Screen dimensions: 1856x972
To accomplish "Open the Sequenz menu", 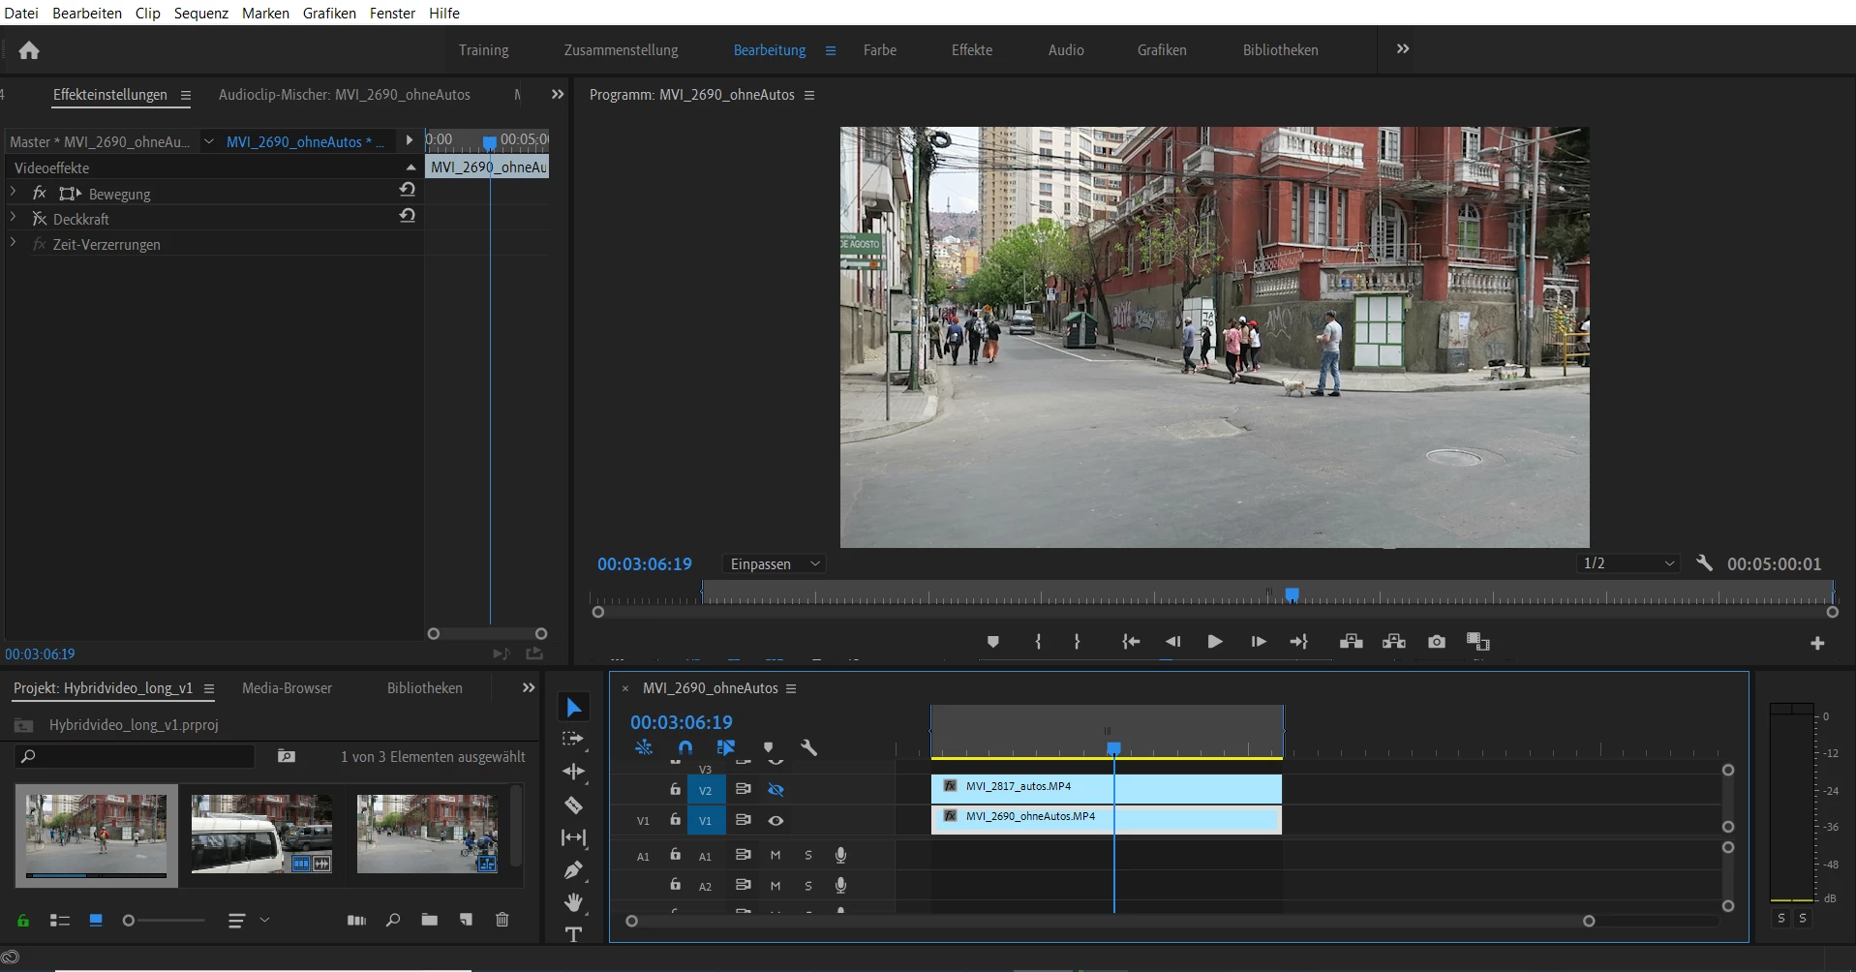I will (x=200, y=14).
